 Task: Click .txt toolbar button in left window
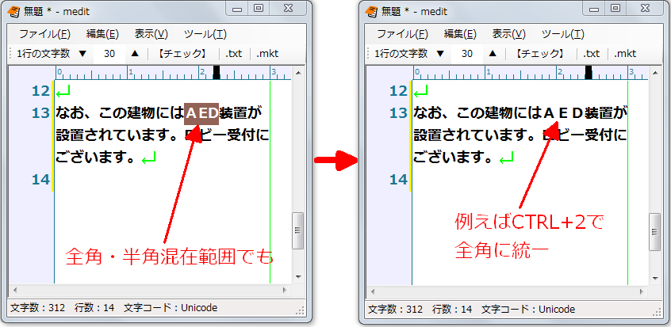click(x=234, y=54)
